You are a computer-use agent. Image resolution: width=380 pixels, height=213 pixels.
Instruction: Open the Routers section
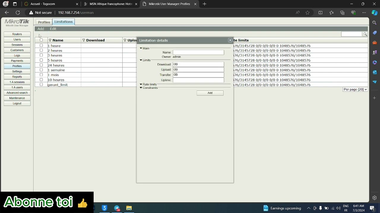coord(17,34)
